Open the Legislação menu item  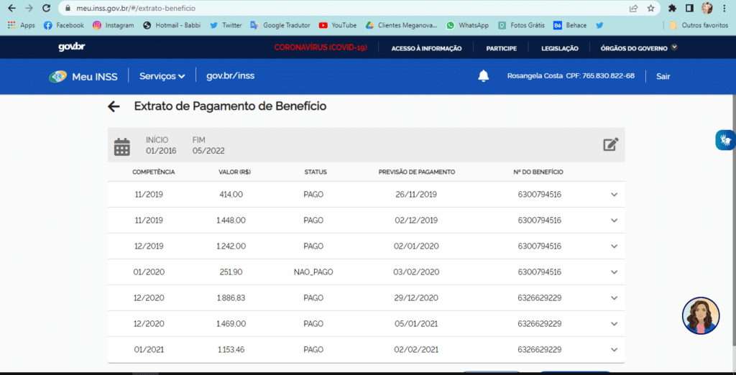558,48
